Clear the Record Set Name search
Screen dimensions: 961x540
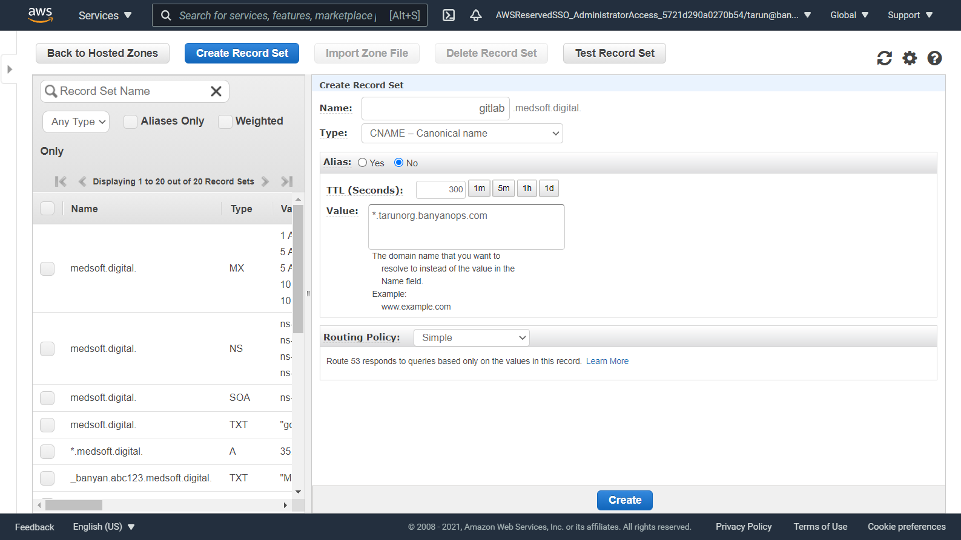click(216, 91)
